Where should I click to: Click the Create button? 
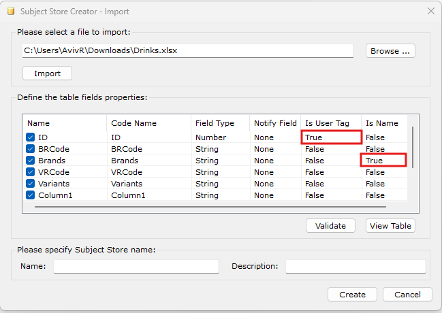pos(352,295)
